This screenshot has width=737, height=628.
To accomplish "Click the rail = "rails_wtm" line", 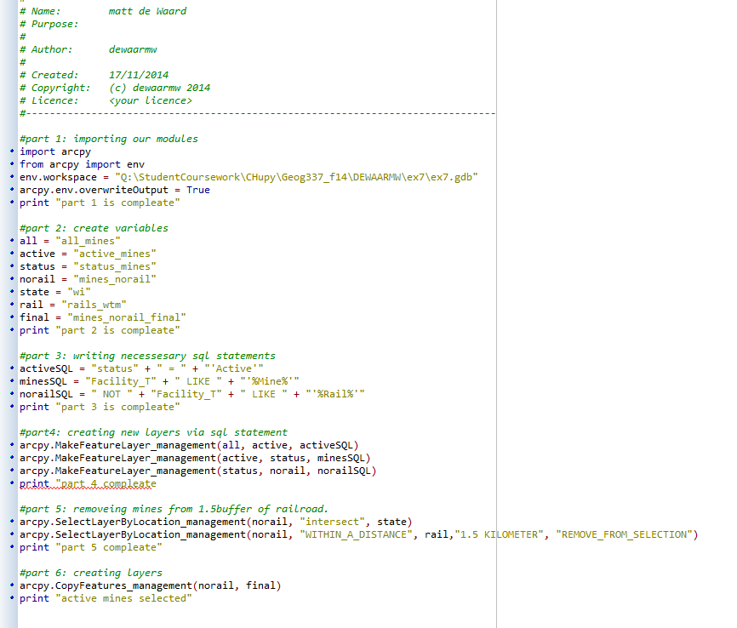I will coord(73,305).
